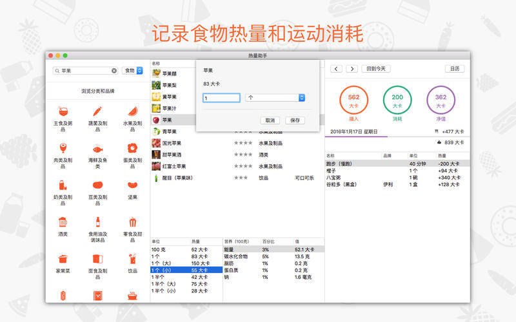The height and width of the screenshot is (322, 516).
Task: Select the 红富士苹果 list row
Action: click(237, 166)
